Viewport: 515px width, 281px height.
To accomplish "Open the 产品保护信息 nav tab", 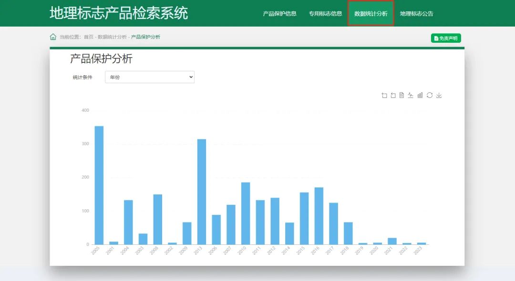I will tap(279, 13).
